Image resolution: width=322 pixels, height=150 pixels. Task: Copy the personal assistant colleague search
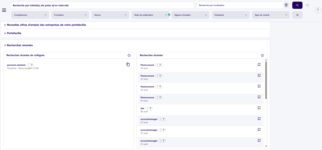point(128,65)
